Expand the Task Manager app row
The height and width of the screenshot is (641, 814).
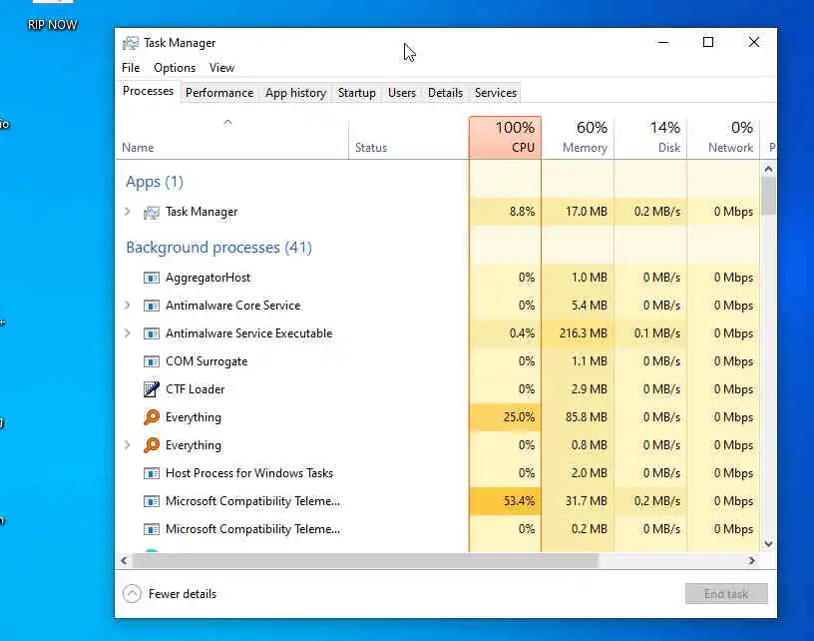(128, 212)
